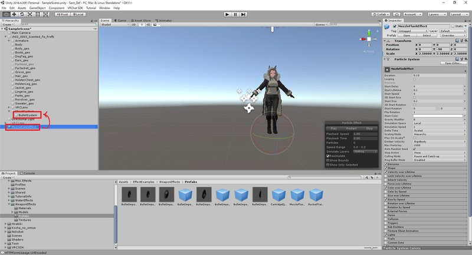This screenshot has width=472, height=255.
Task: Toggle Resimulate checkbox in Particle Effect
Action: coord(328,156)
